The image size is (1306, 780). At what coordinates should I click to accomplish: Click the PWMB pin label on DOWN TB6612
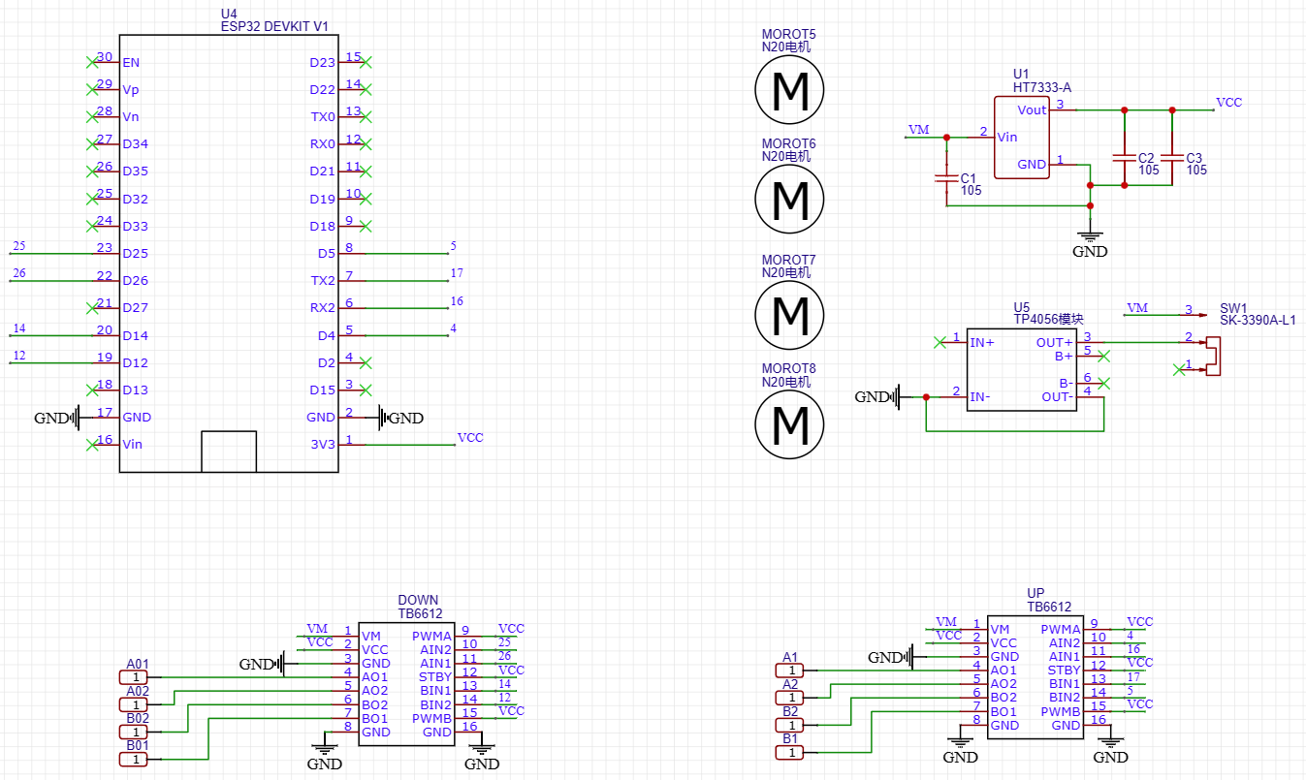coord(432,718)
